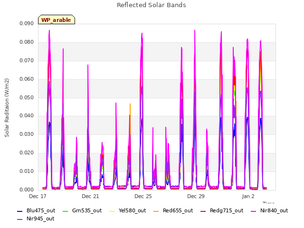This screenshot has height=228, width=304.
Task: Select the Blu475_out legend label
Action: tap(41, 211)
